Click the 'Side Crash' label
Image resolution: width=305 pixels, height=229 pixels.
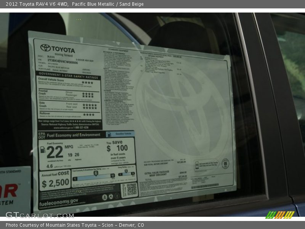point(43,104)
